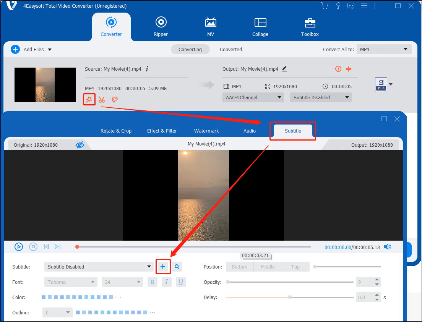
Task: Expand arrow next to MP4 format icon
Action: 391,84
